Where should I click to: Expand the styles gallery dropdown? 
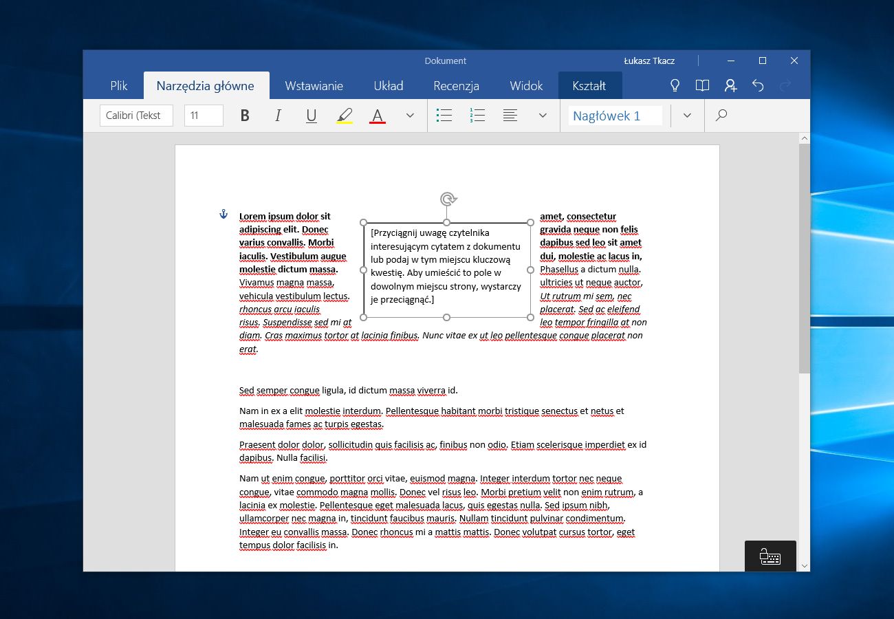coord(687,116)
